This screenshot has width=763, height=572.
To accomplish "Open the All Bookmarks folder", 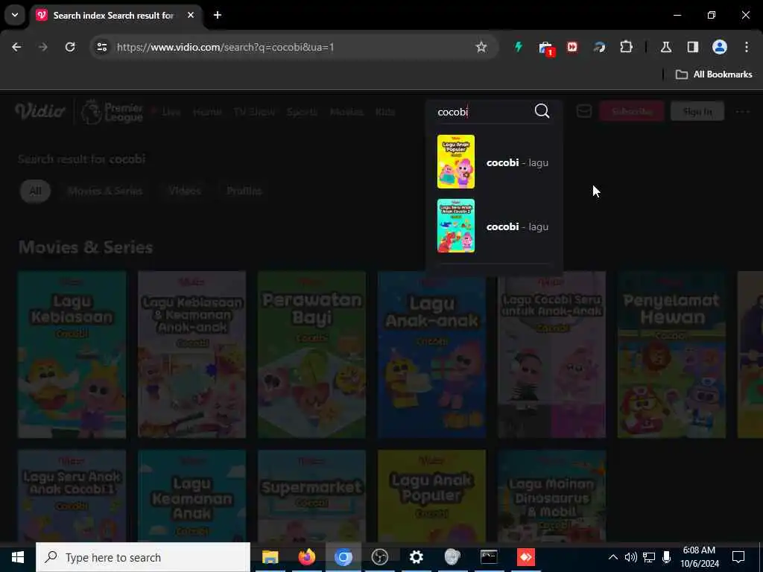I will pyautogui.click(x=714, y=74).
